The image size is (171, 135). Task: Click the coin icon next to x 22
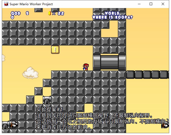[x=50, y=13]
